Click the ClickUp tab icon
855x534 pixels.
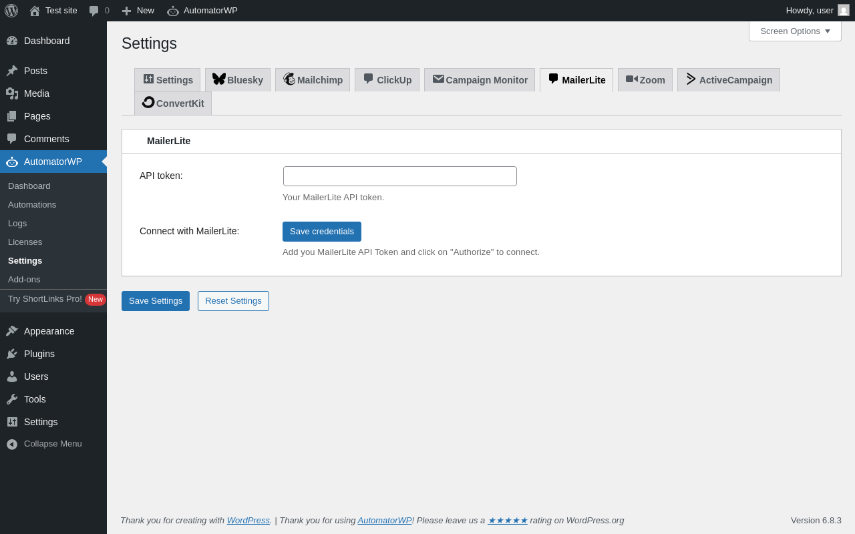point(368,79)
